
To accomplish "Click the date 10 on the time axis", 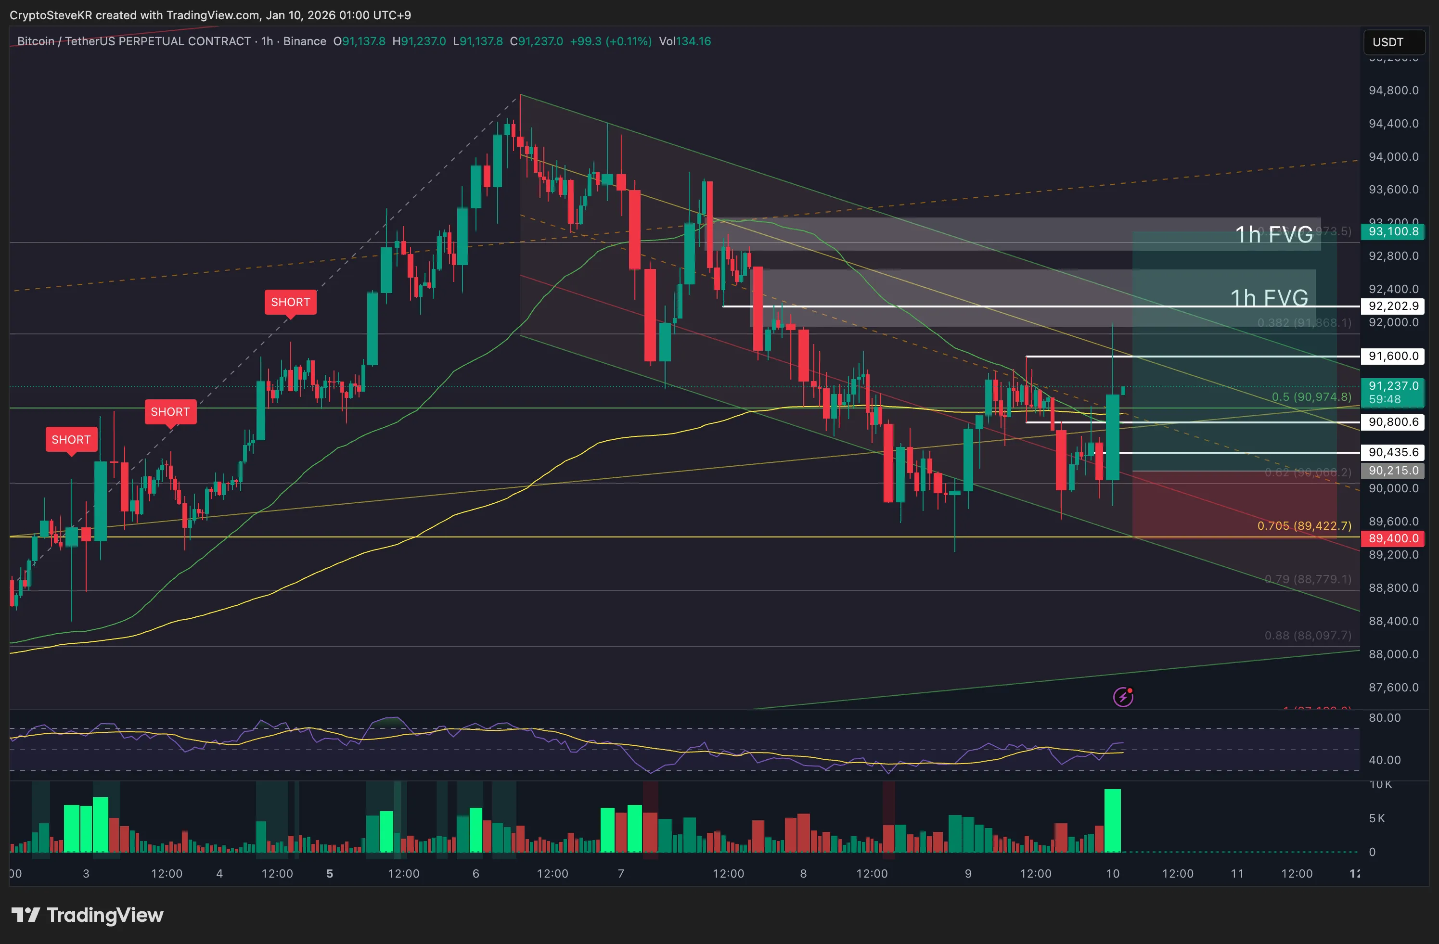I will click(1113, 873).
